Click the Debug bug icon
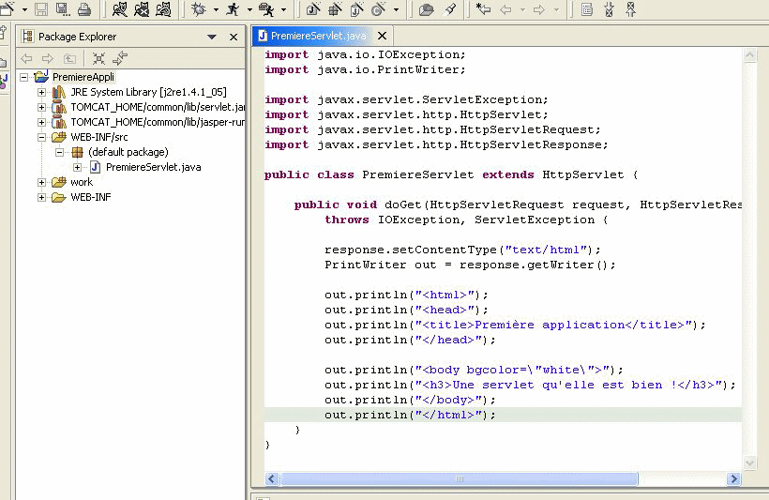This screenshot has height=500, width=769. [x=199, y=9]
